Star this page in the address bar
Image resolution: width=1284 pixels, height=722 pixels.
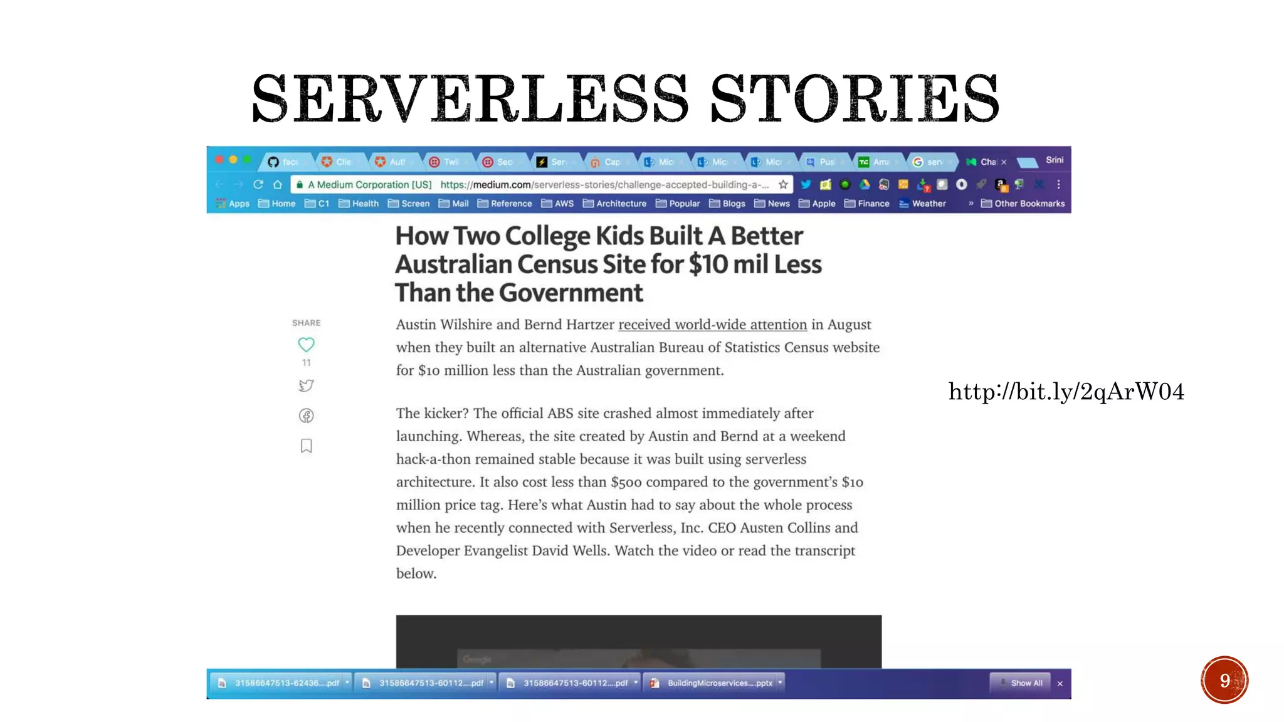click(783, 184)
